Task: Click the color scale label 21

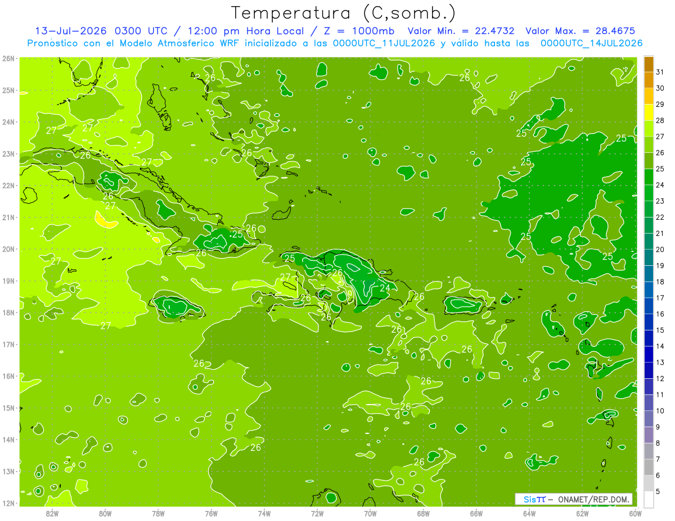Action: pos(660,233)
